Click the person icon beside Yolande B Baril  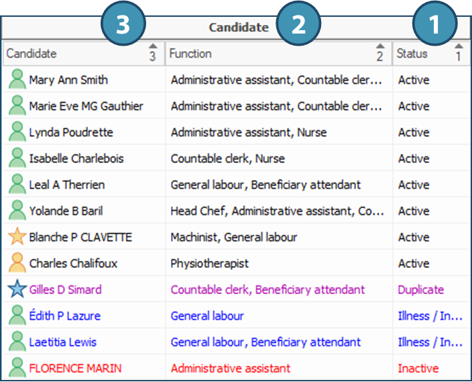click(17, 211)
